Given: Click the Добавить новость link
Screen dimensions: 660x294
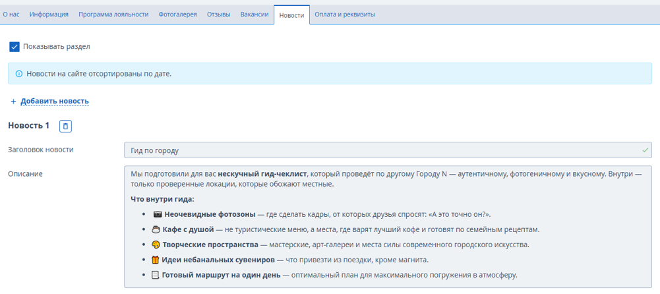Looking at the screenshot, I should tap(55, 102).
